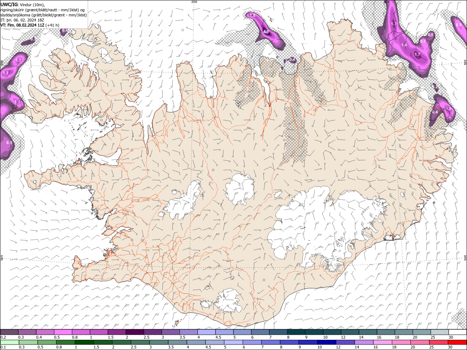The image size is (467, 350).
Task: Click the '20W' longitude label at the top
Action: (x=194, y=2)
